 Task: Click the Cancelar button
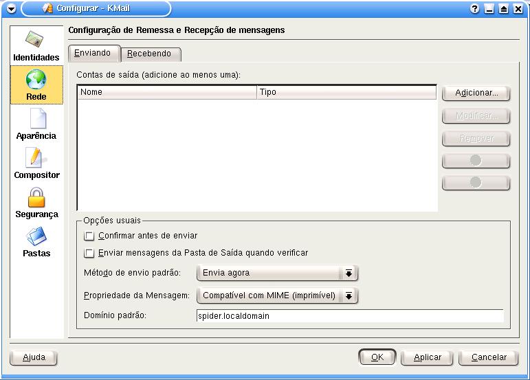click(488, 357)
